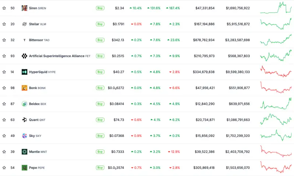Buy Bittensor using its Buy button
Screen dimensions: 294x176
[100, 40]
